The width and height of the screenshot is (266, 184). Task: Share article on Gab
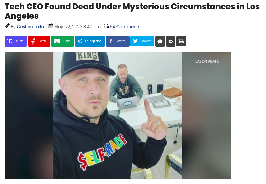pos(62,41)
